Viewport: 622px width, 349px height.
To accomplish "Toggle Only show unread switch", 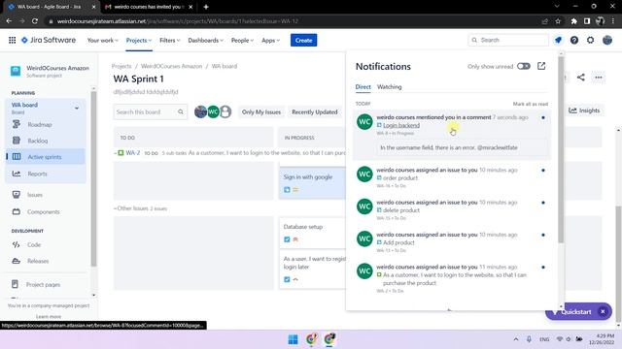I will (x=523, y=66).
